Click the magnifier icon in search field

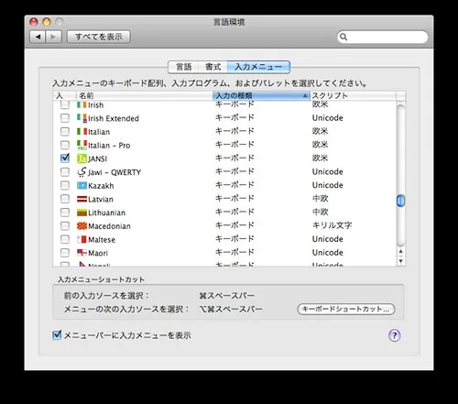click(343, 37)
